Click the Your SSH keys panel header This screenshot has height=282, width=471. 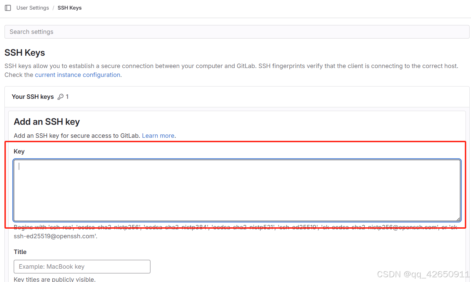(32, 96)
